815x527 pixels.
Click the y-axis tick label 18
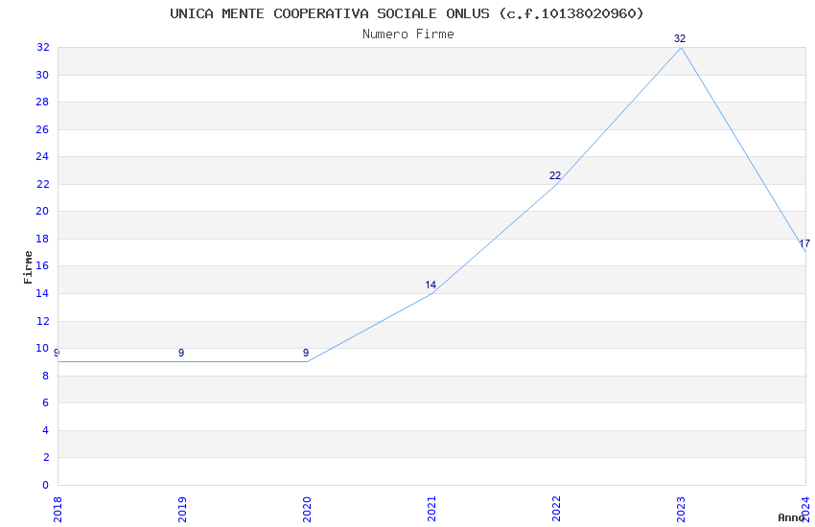42,239
